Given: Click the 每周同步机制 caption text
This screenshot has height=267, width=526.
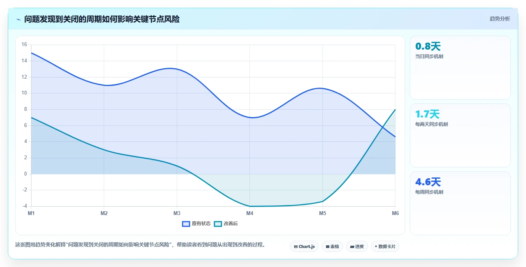Looking at the screenshot, I should [429, 192].
